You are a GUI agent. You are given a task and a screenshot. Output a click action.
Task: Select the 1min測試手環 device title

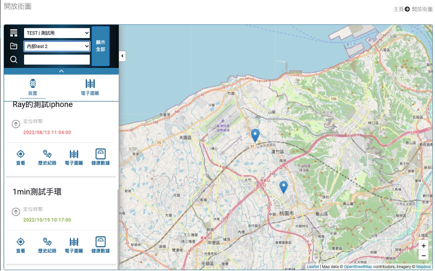tap(37, 192)
